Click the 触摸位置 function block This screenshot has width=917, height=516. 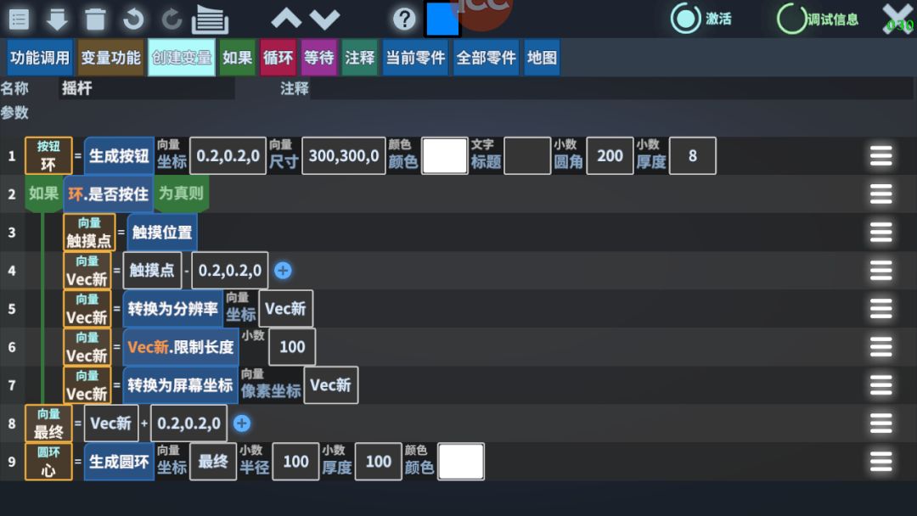coord(162,233)
